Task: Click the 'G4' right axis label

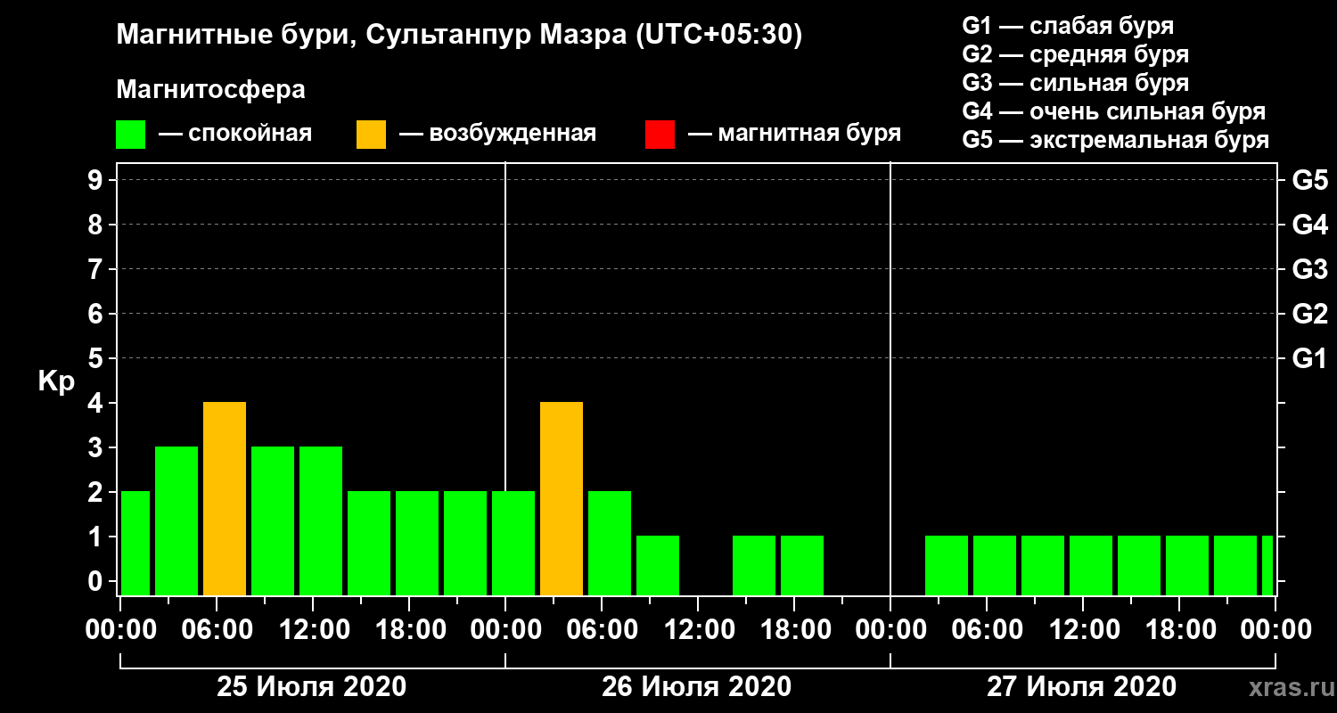Action: (x=1309, y=225)
